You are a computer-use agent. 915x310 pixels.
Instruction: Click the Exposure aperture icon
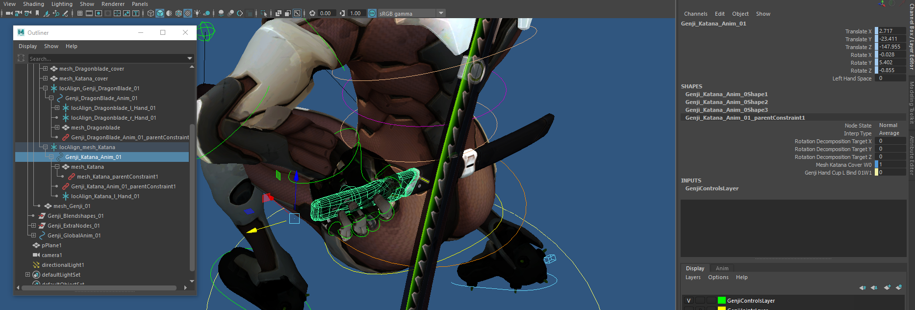coord(312,13)
